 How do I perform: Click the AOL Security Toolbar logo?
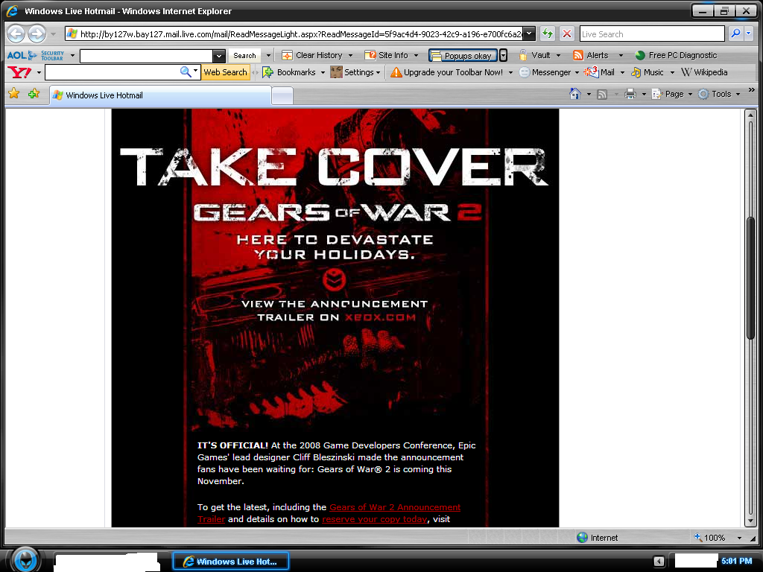coord(36,55)
